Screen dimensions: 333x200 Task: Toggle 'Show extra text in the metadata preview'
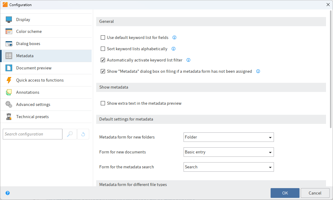click(x=103, y=103)
